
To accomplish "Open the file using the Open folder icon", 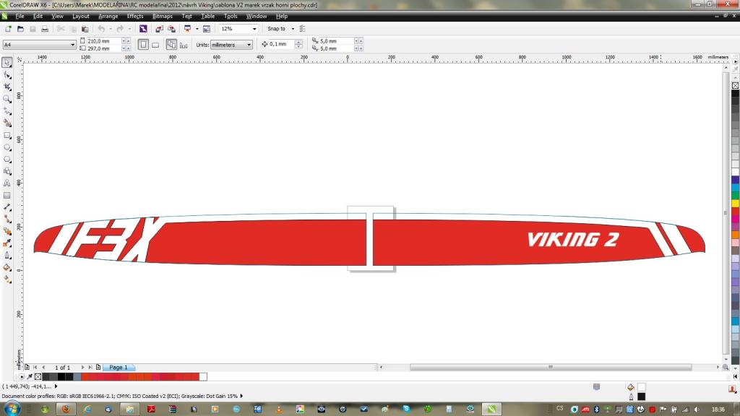I will 20,29.
